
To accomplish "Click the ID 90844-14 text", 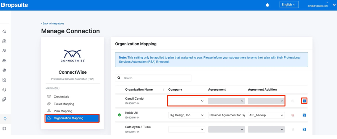I will [x=132, y=132].
